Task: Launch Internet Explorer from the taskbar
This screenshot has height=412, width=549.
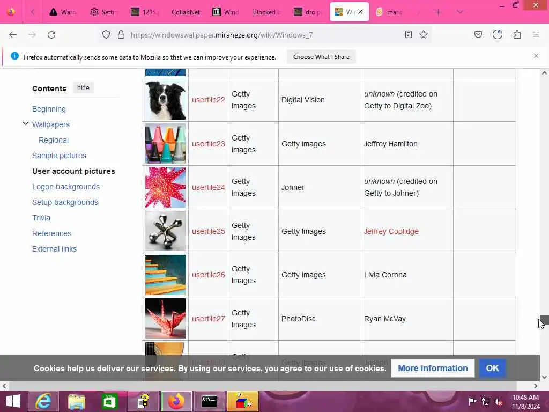Action: click(43, 401)
